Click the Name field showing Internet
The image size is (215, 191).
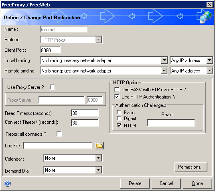[64, 30]
